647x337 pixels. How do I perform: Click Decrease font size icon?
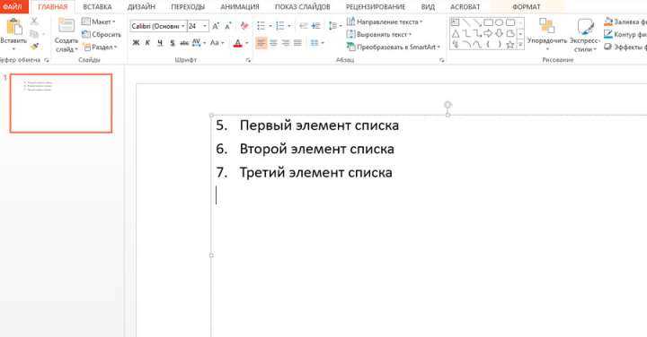tap(228, 26)
